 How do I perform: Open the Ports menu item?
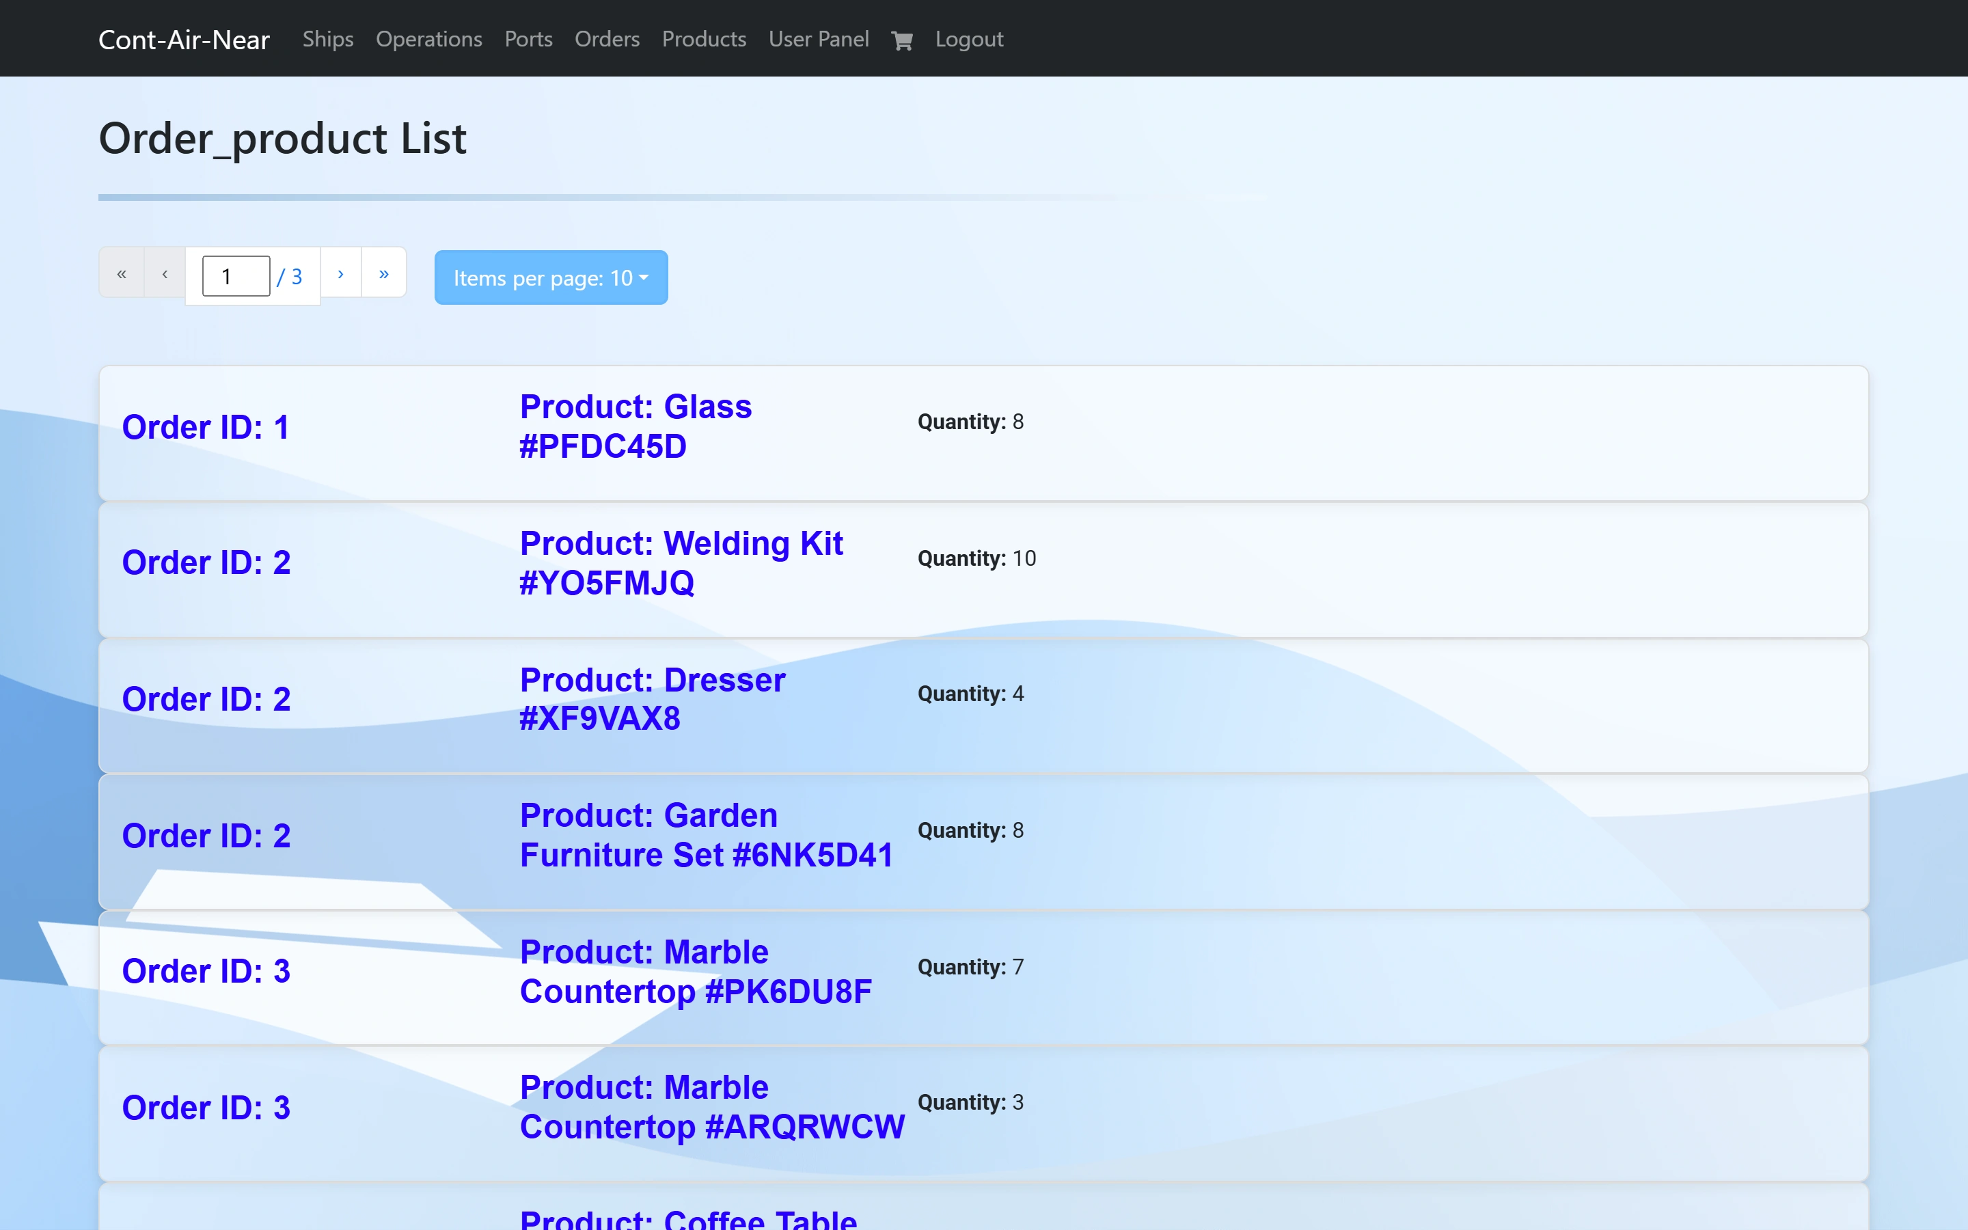click(529, 39)
